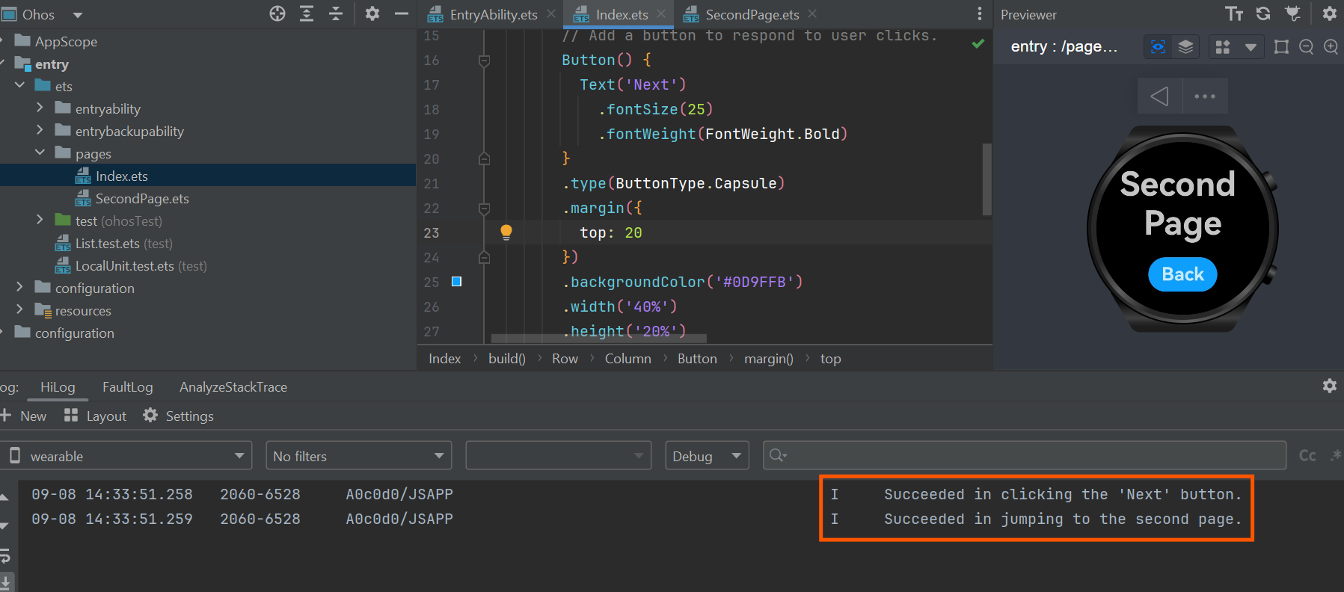
Task: Click the previewer three-dots menu button
Action: click(1205, 96)
